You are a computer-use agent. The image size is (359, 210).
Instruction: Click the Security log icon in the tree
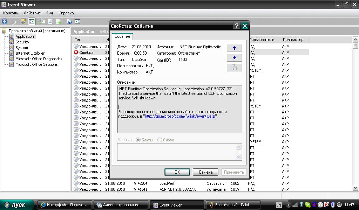pyautogui.click(x=12, y=42)
